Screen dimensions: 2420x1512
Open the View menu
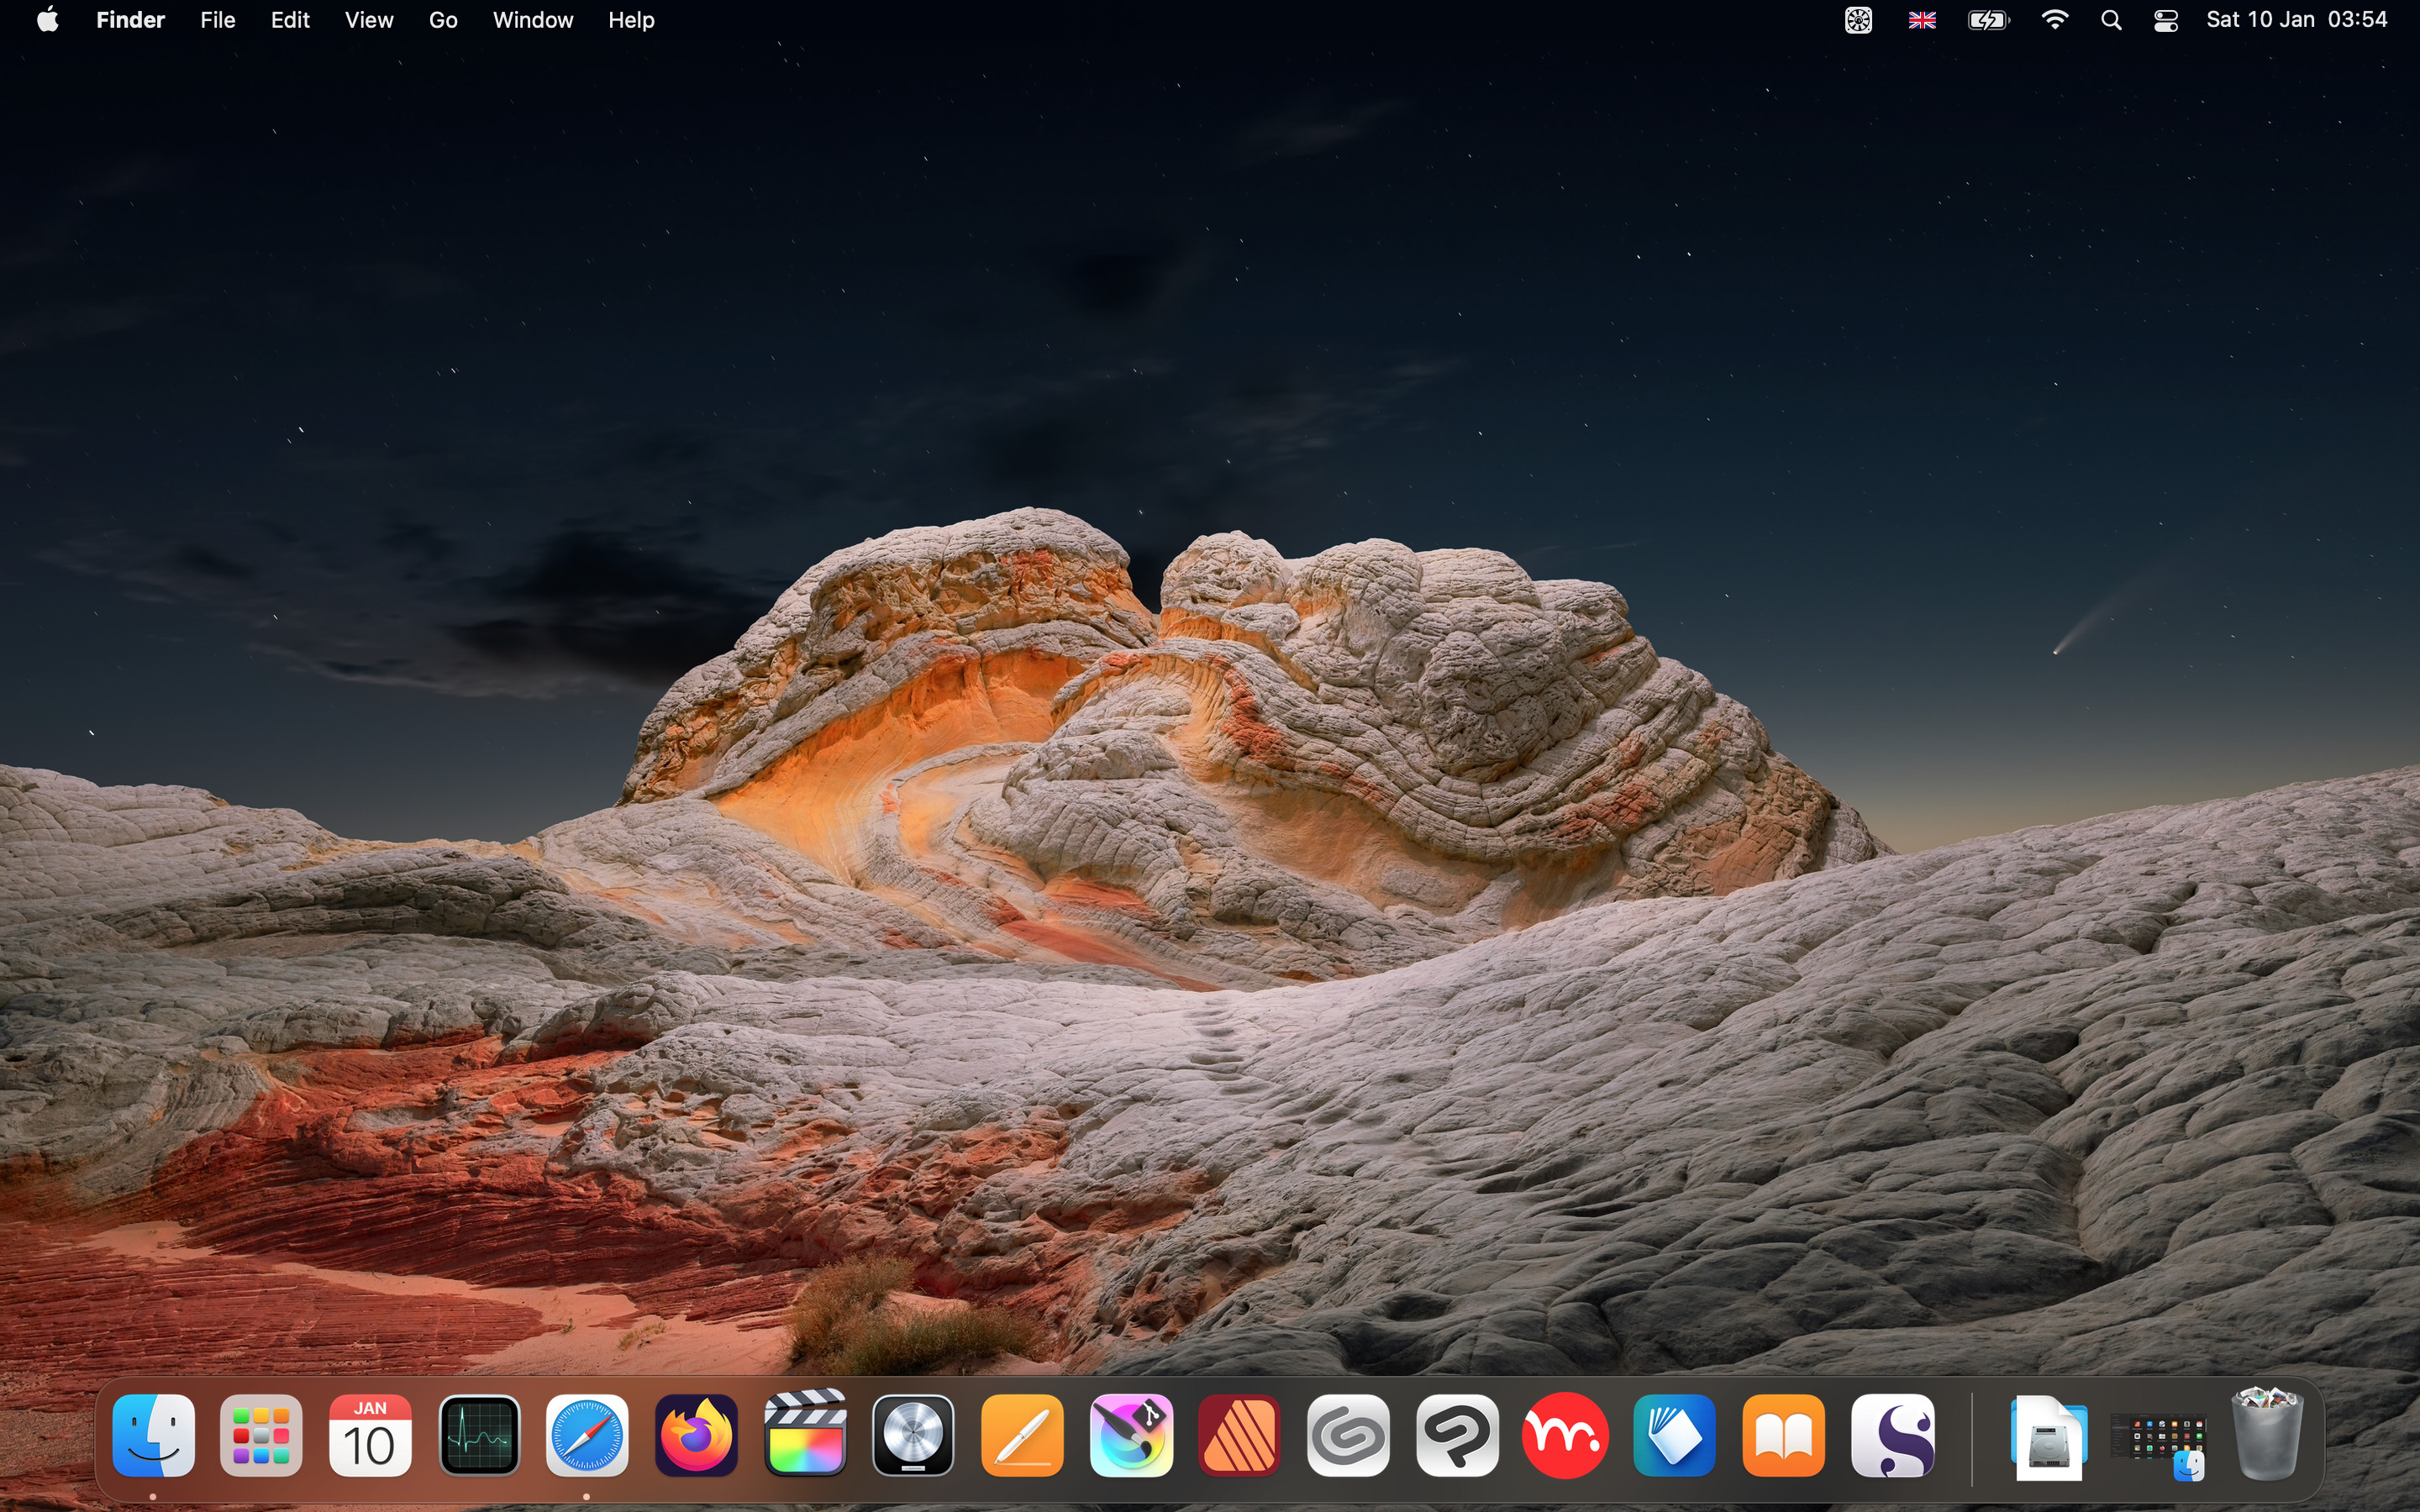point(368,20)
